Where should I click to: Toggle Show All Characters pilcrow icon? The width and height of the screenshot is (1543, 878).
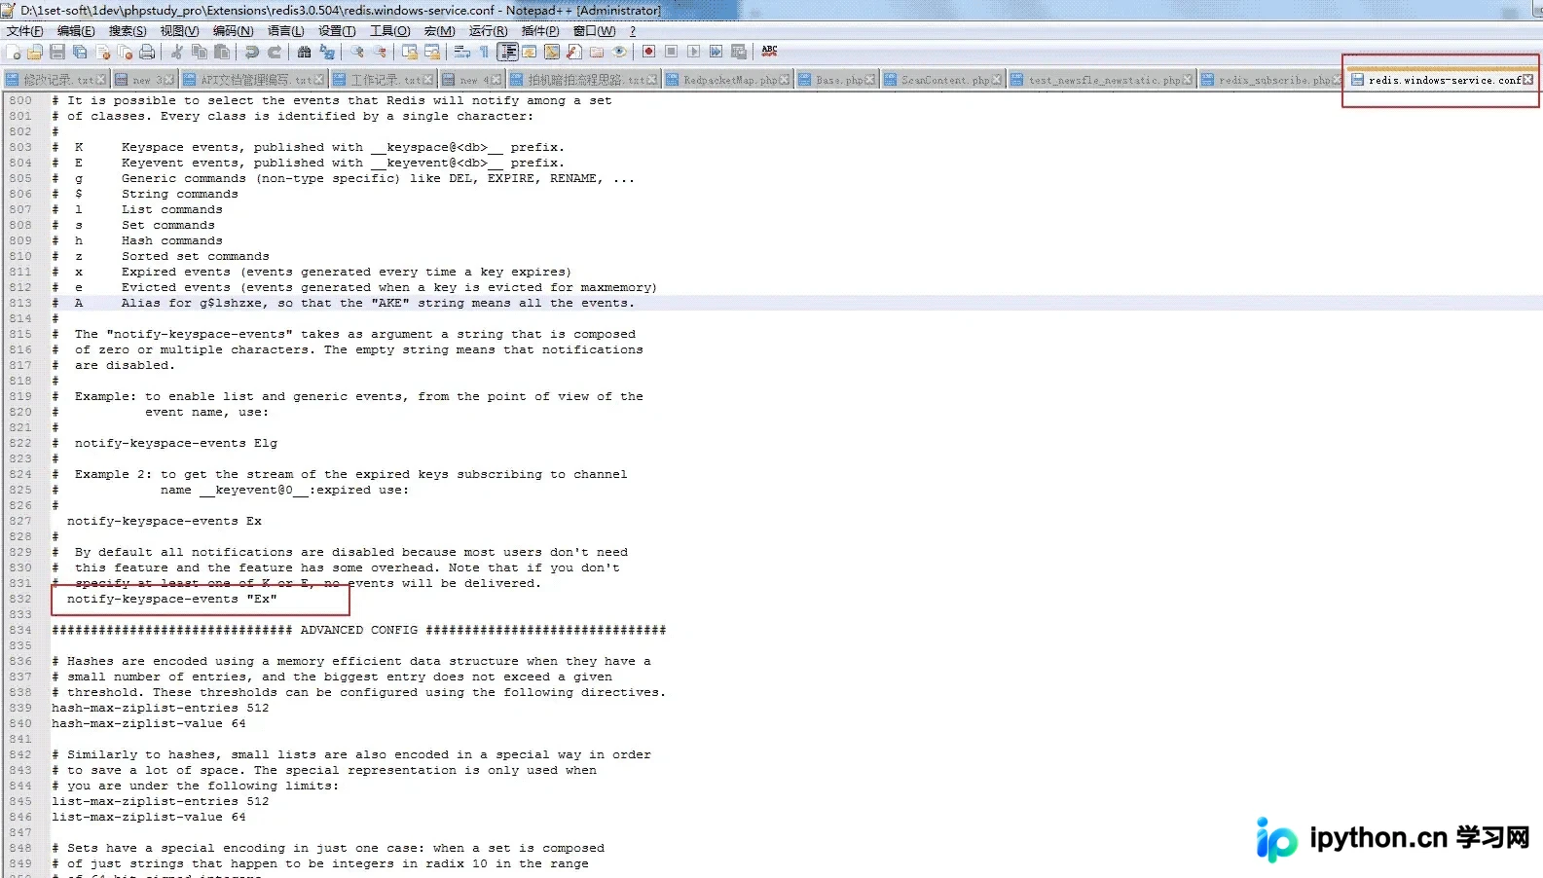[x=485, y=52]
